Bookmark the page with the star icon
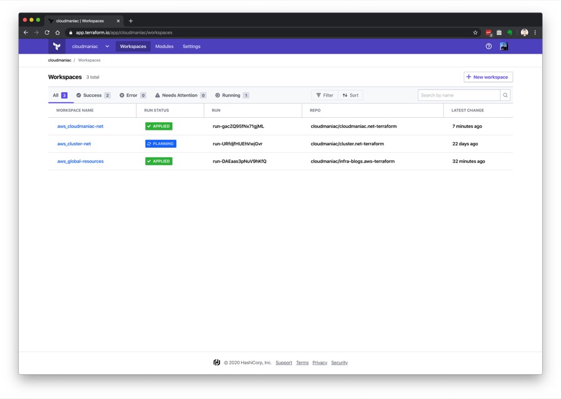Screen dimensions: 561x399 click(475, 32)
